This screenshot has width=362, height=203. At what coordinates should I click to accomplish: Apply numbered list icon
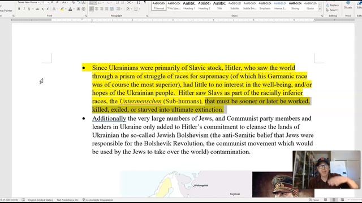click(x=100, y=2)
